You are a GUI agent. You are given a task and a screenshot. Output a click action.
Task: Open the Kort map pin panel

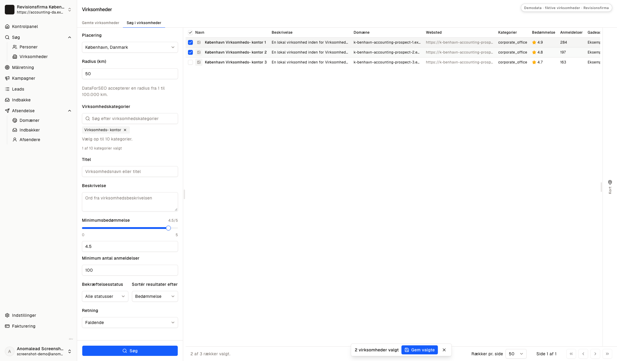610,187
